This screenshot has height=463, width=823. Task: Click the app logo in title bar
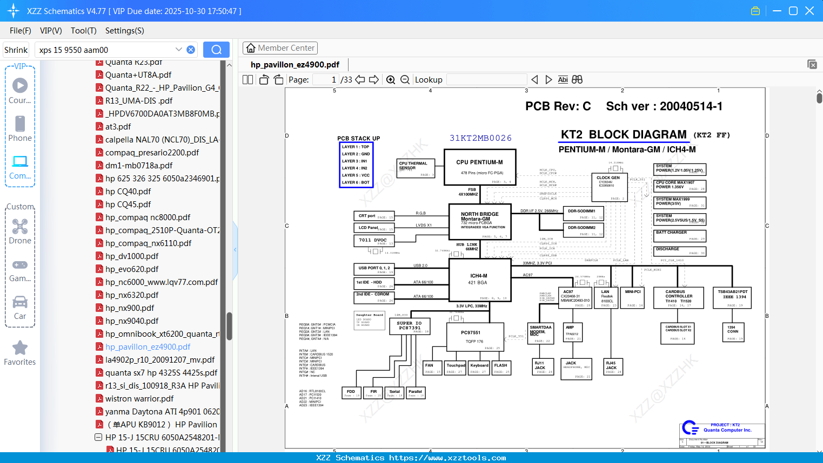pos(14,11)
